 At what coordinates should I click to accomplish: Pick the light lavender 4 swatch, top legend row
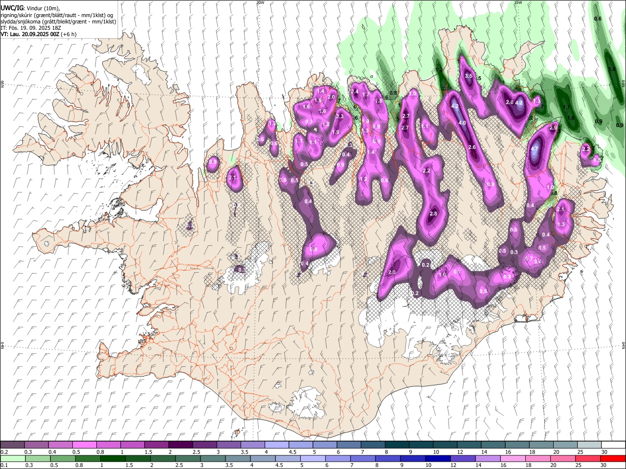tap(277, 445)
